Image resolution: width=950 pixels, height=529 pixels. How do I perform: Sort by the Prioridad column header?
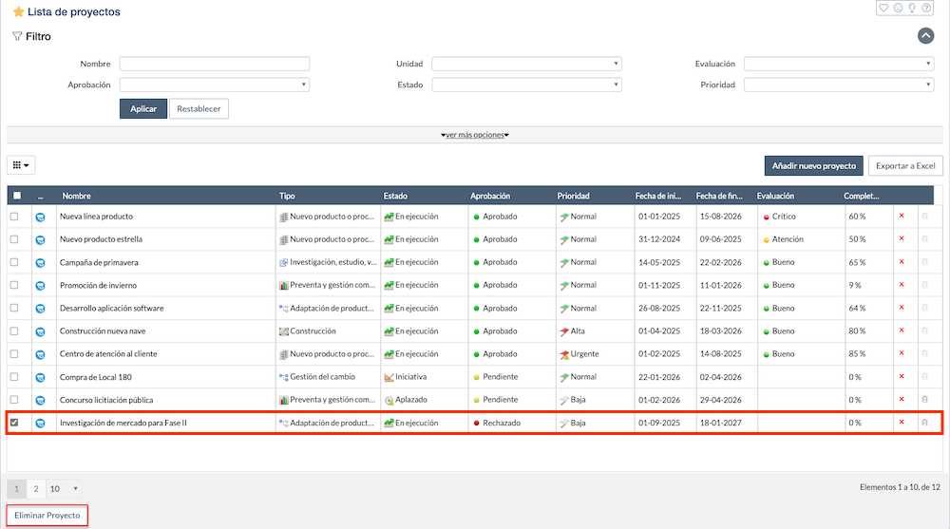point(574,196)
